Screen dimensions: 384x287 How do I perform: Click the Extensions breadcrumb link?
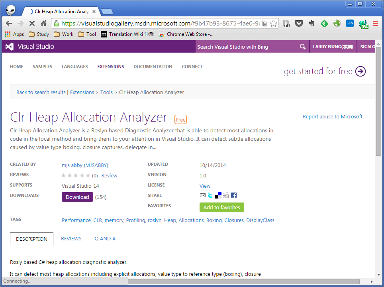[82, 92]
